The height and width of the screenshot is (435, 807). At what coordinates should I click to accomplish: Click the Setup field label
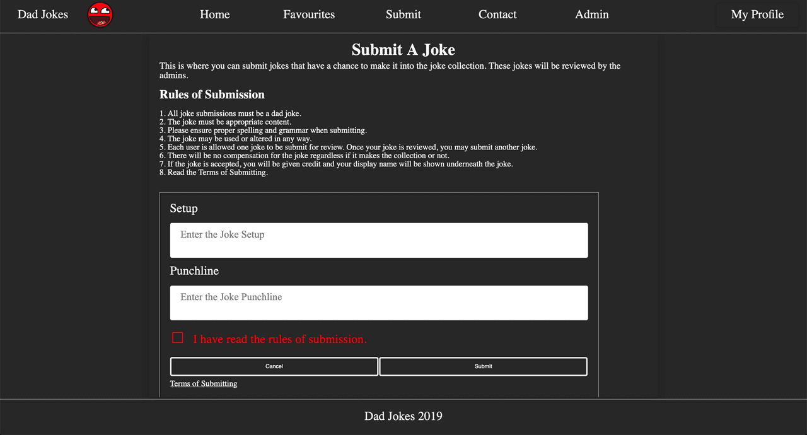[183, 209]
